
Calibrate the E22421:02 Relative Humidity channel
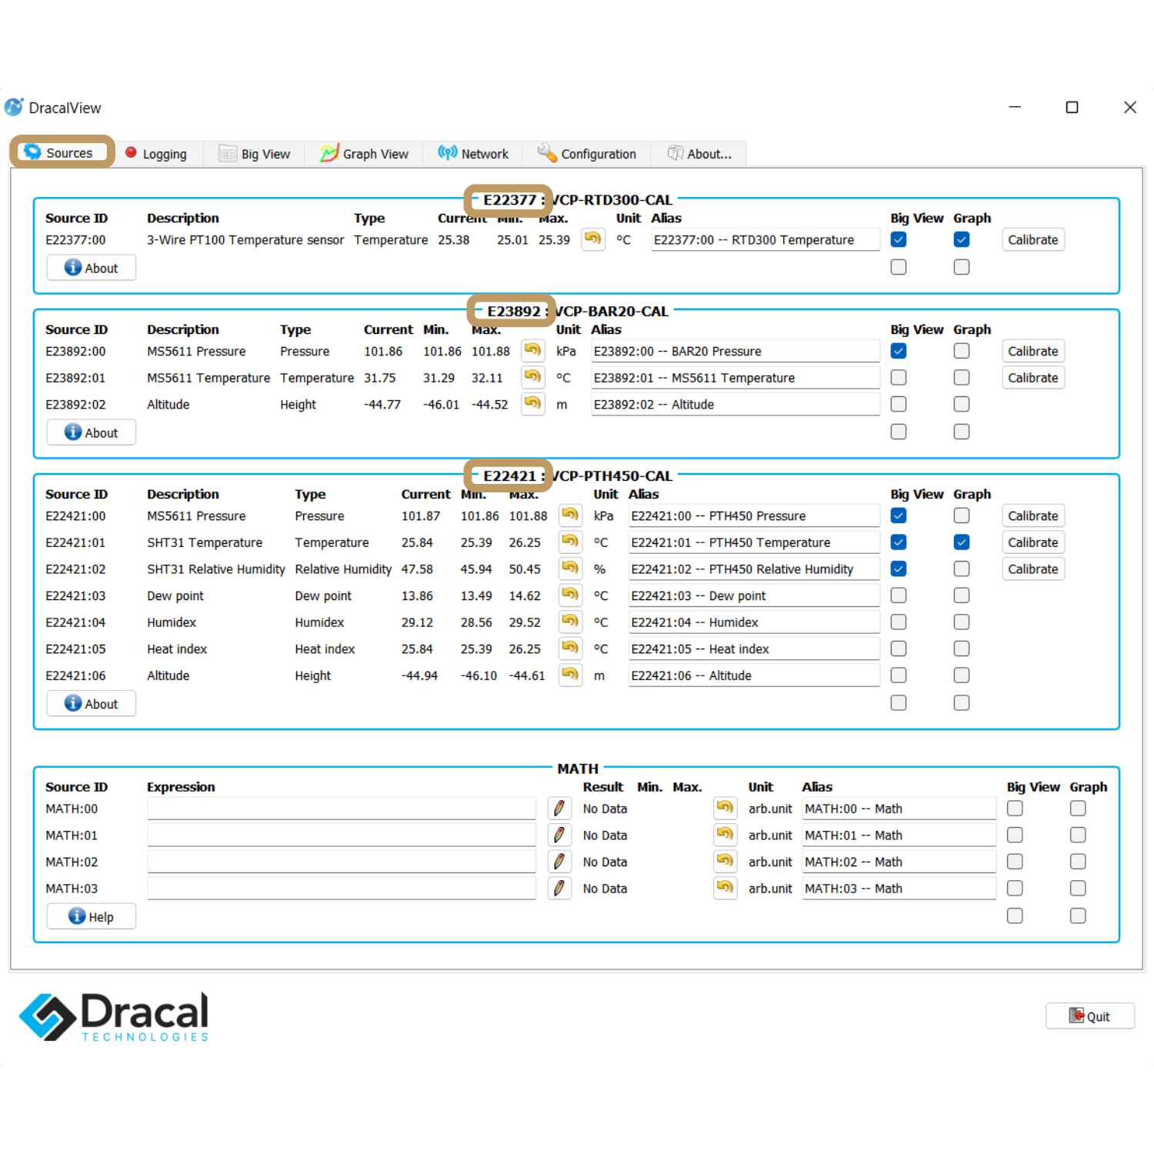pyautogui.click(x=1033, y=569)
